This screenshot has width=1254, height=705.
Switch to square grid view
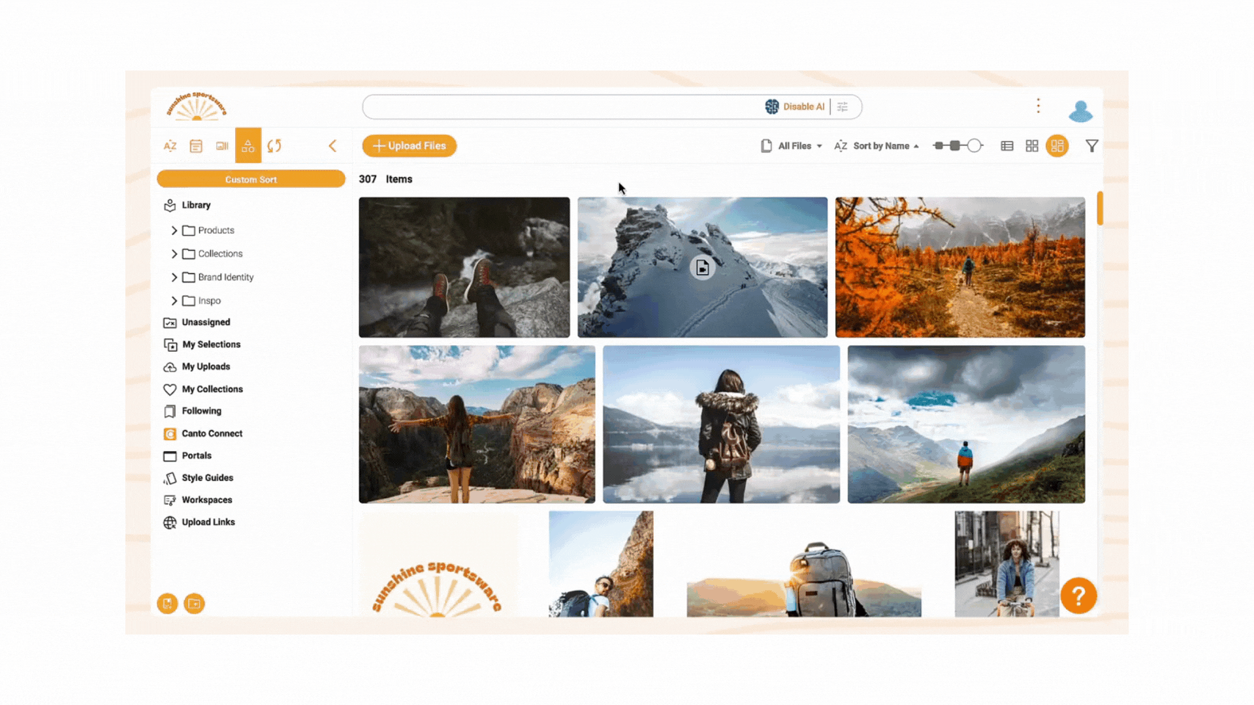(x=1032, y=146)
